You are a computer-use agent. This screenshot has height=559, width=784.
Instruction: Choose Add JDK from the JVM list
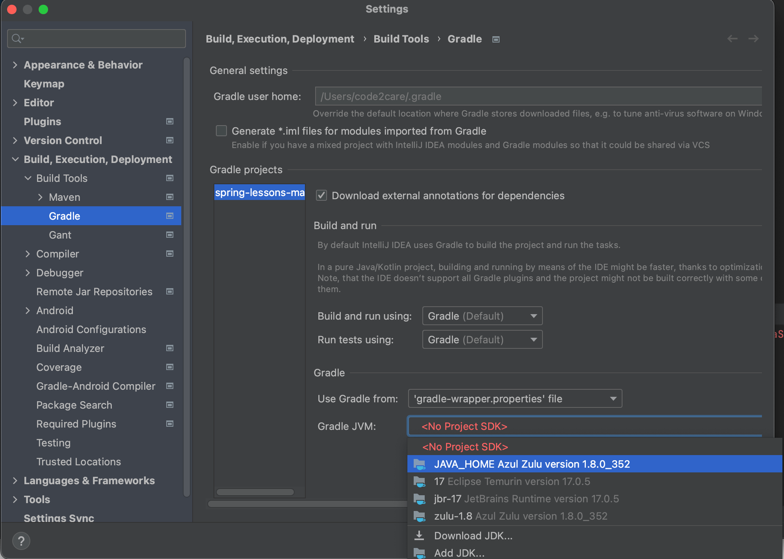click(459, 553)
